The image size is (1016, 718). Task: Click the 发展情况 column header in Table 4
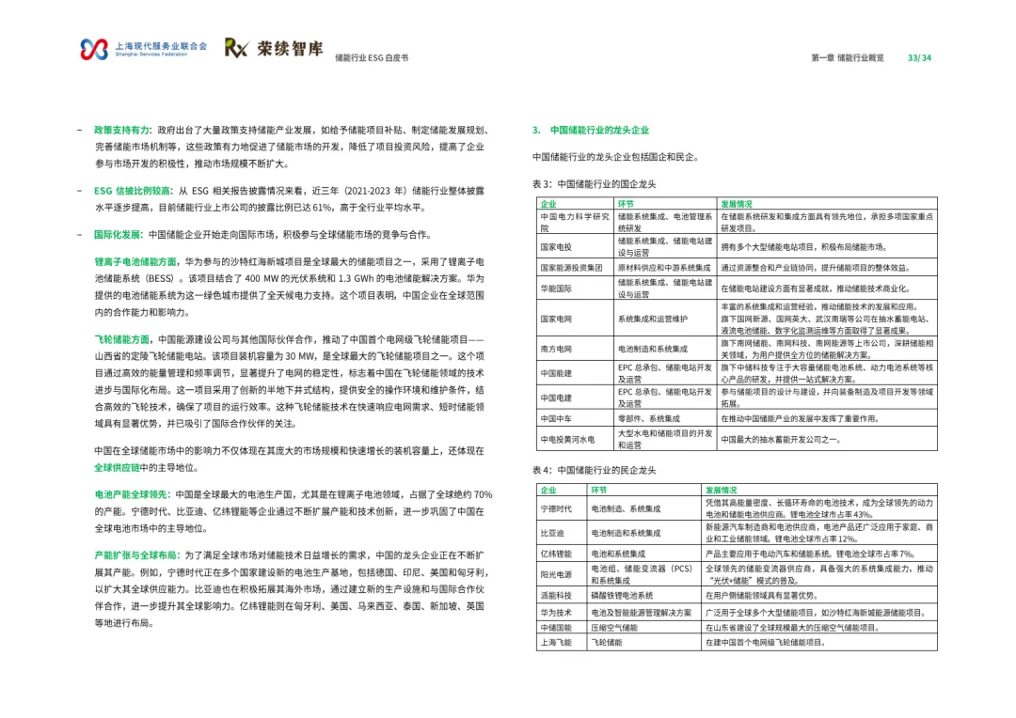click(819, 491)
